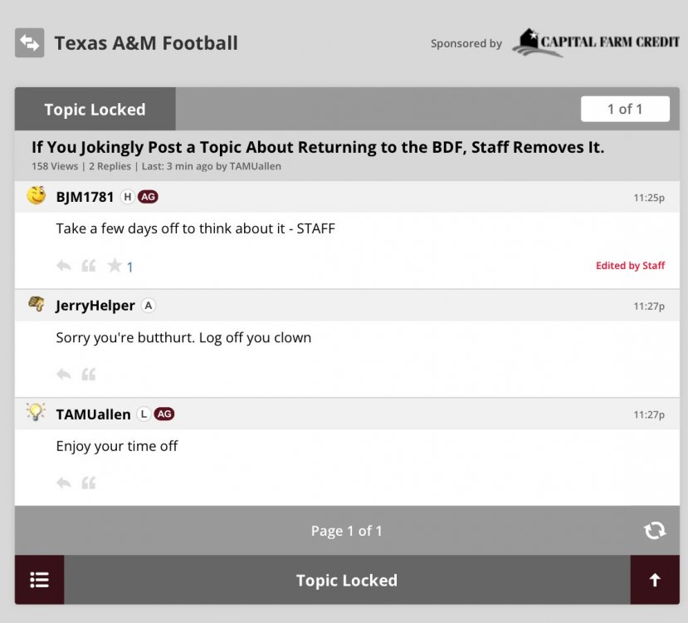Screen dimensions: 688x623
Task: Click the reply arrow on JerryHelper's post
Action: (x=64, y=375)
